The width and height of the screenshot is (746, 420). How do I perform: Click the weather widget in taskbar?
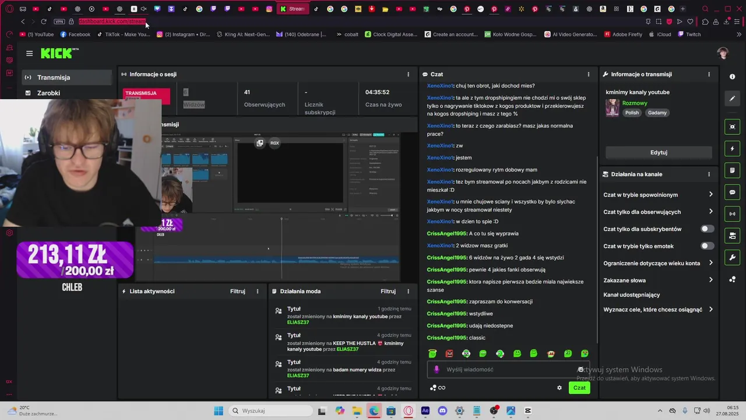[32, 411]
